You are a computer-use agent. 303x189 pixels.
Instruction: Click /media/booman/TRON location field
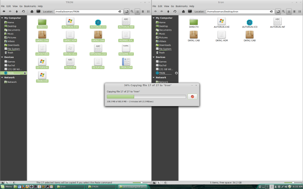tap(88, 12)
